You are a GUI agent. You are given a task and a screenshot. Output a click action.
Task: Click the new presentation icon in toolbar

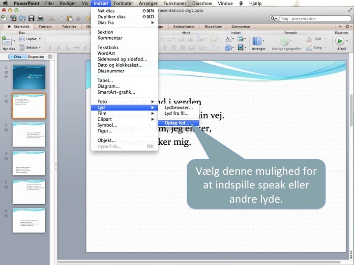click(4, 18)
